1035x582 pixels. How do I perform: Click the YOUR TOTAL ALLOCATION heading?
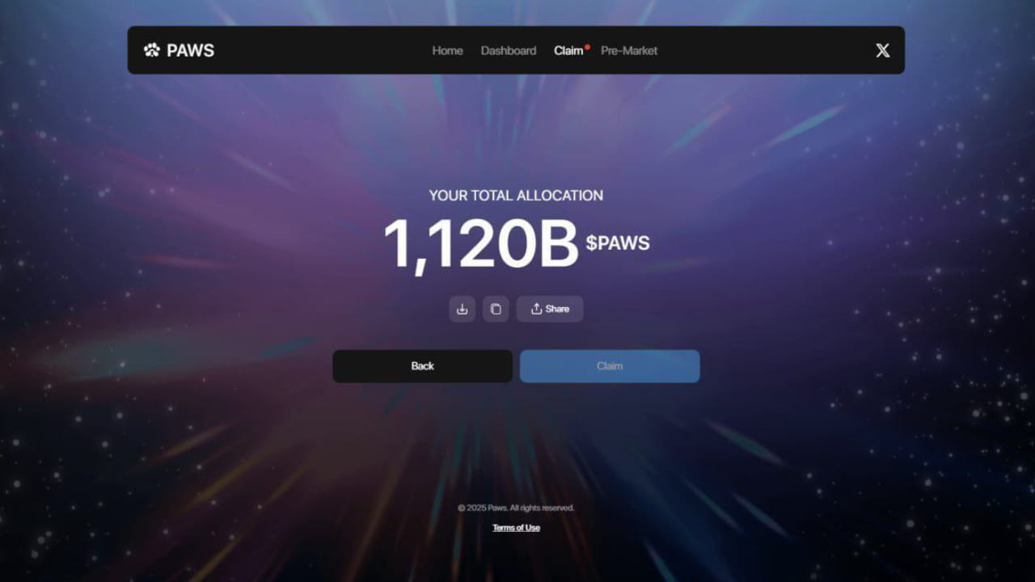pos(516,196)
